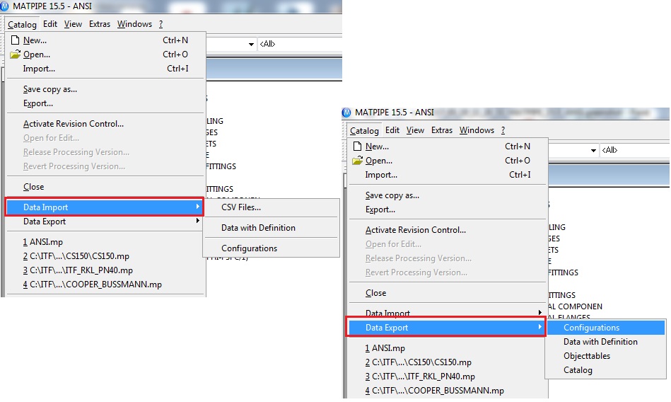Open Edit menu in left window

[50, 24]
